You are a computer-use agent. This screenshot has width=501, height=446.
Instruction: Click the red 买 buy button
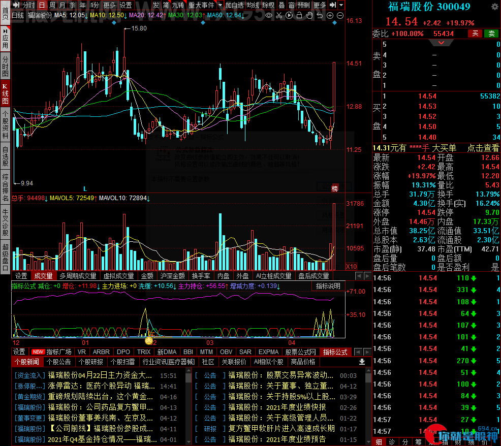tap(476, 34)
